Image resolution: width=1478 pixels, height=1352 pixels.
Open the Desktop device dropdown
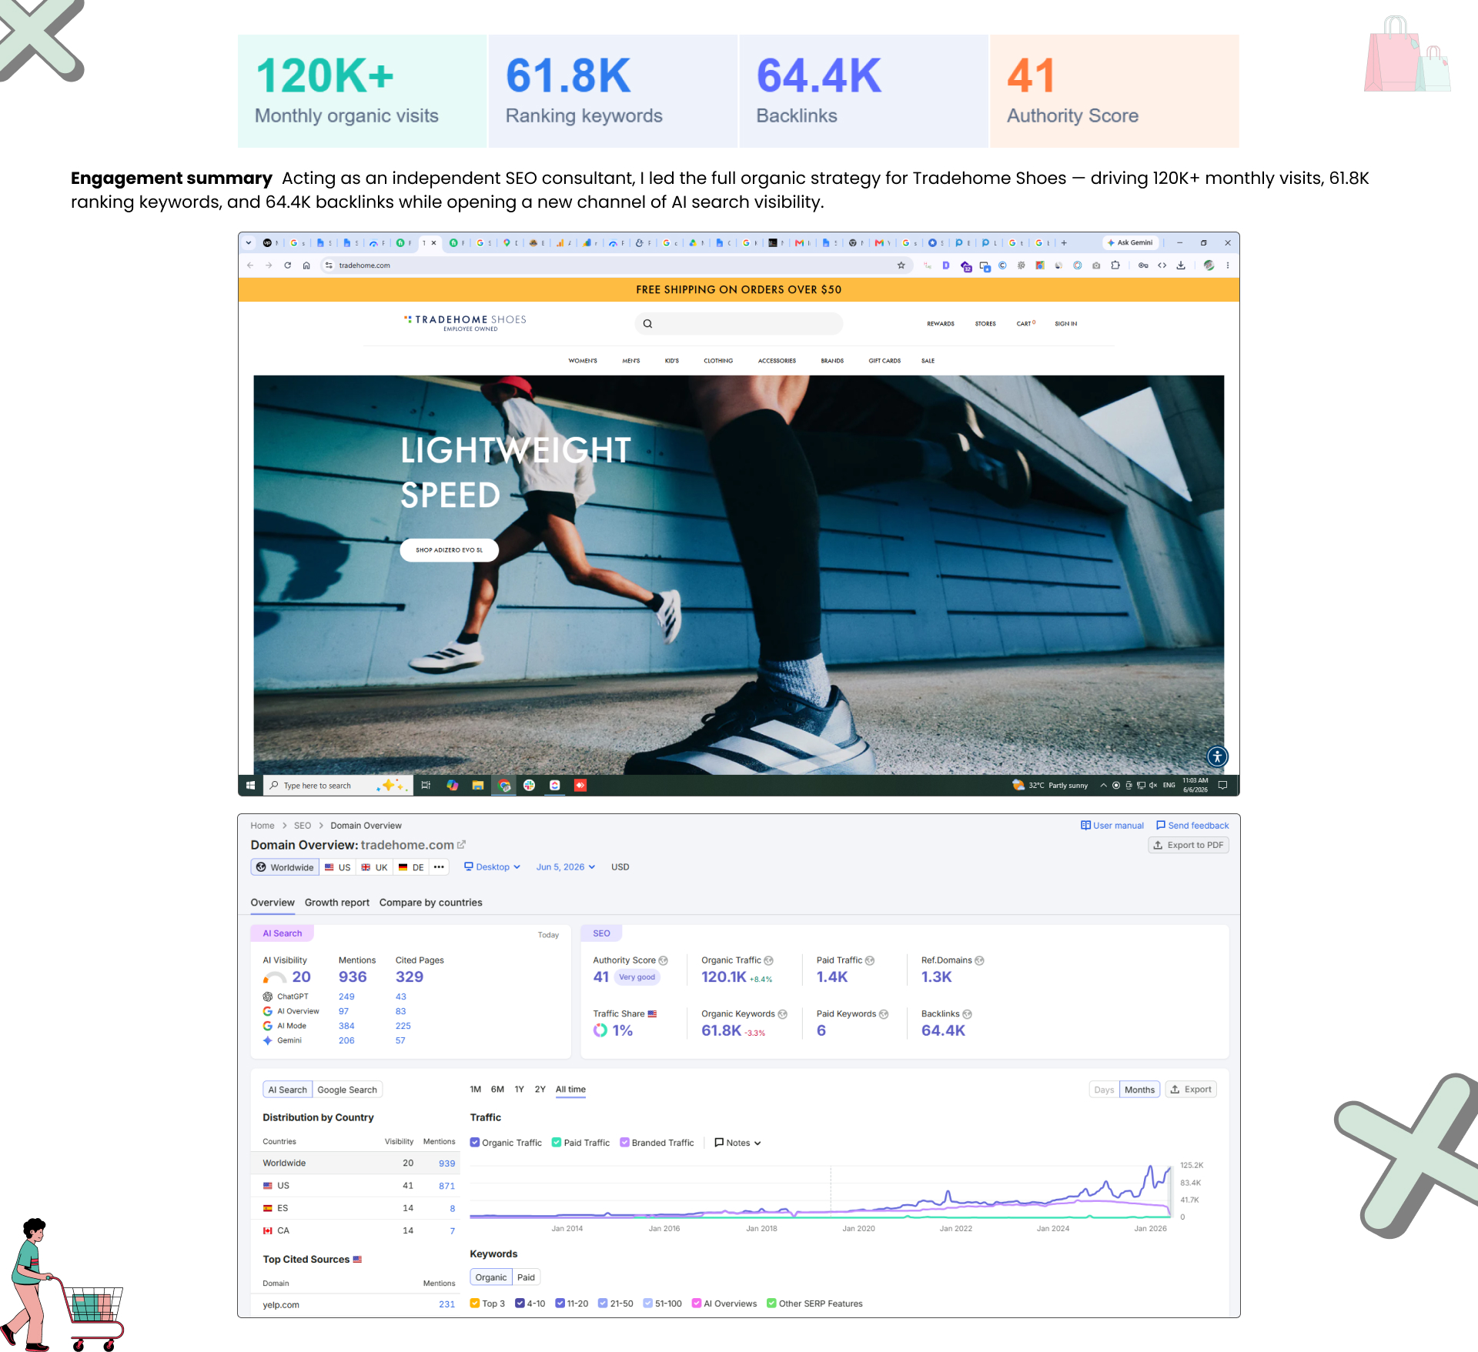pos(492,867)
